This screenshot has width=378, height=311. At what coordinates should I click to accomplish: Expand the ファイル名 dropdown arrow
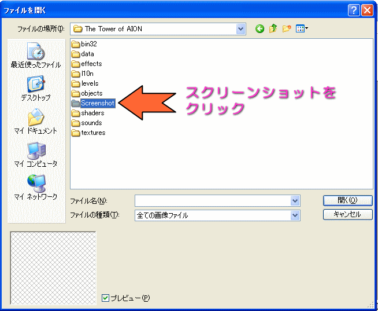295,200
